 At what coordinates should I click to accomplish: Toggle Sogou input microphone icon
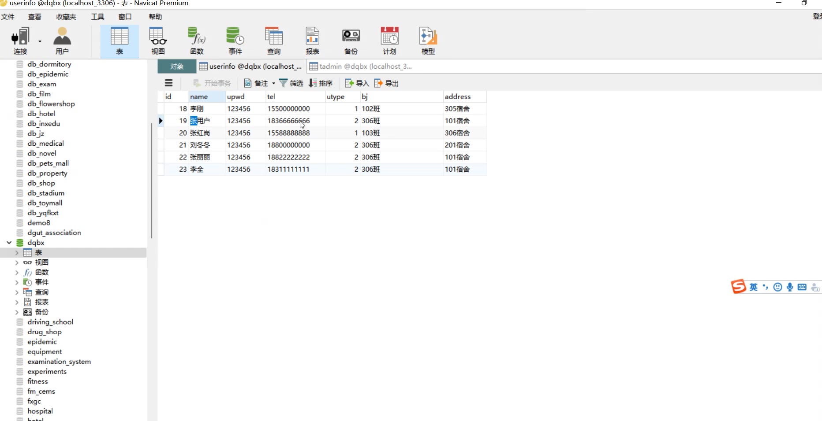[x=790, y=287]
